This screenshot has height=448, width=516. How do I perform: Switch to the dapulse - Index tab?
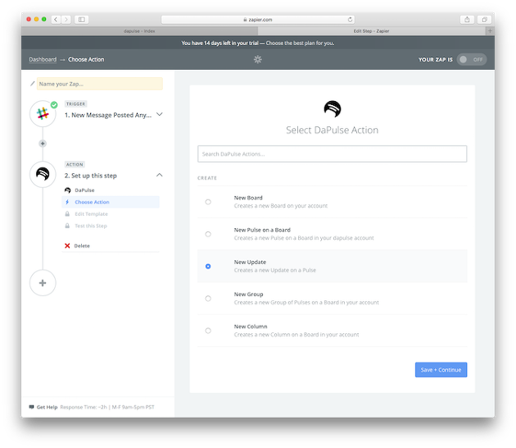tap(139, 31)
